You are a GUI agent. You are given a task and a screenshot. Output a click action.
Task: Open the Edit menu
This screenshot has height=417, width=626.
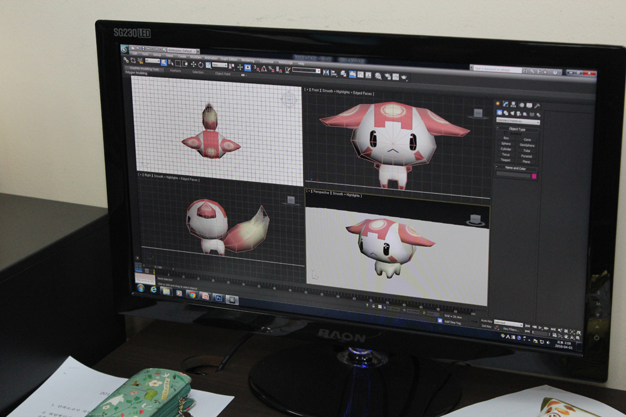(135, 53)
